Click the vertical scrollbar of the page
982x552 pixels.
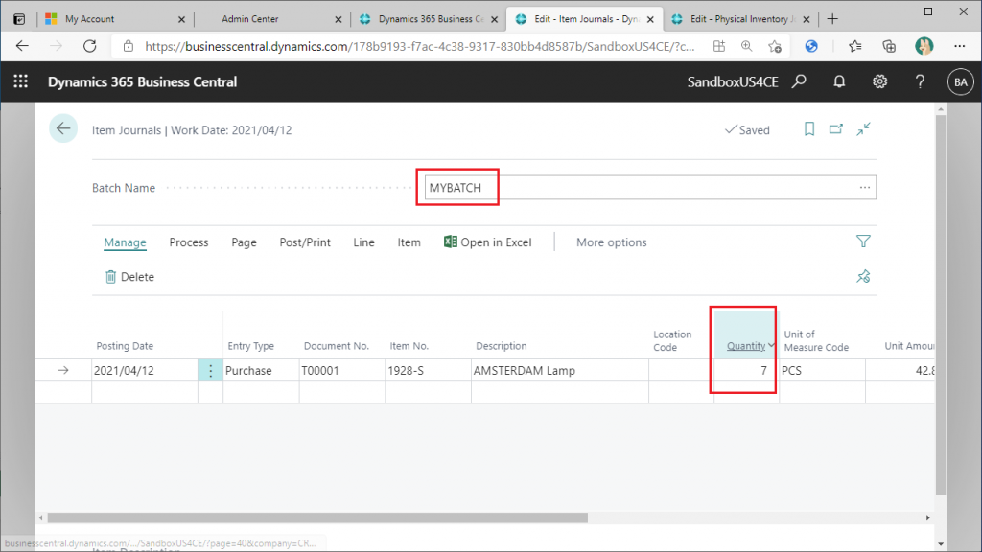coord(941,305)
